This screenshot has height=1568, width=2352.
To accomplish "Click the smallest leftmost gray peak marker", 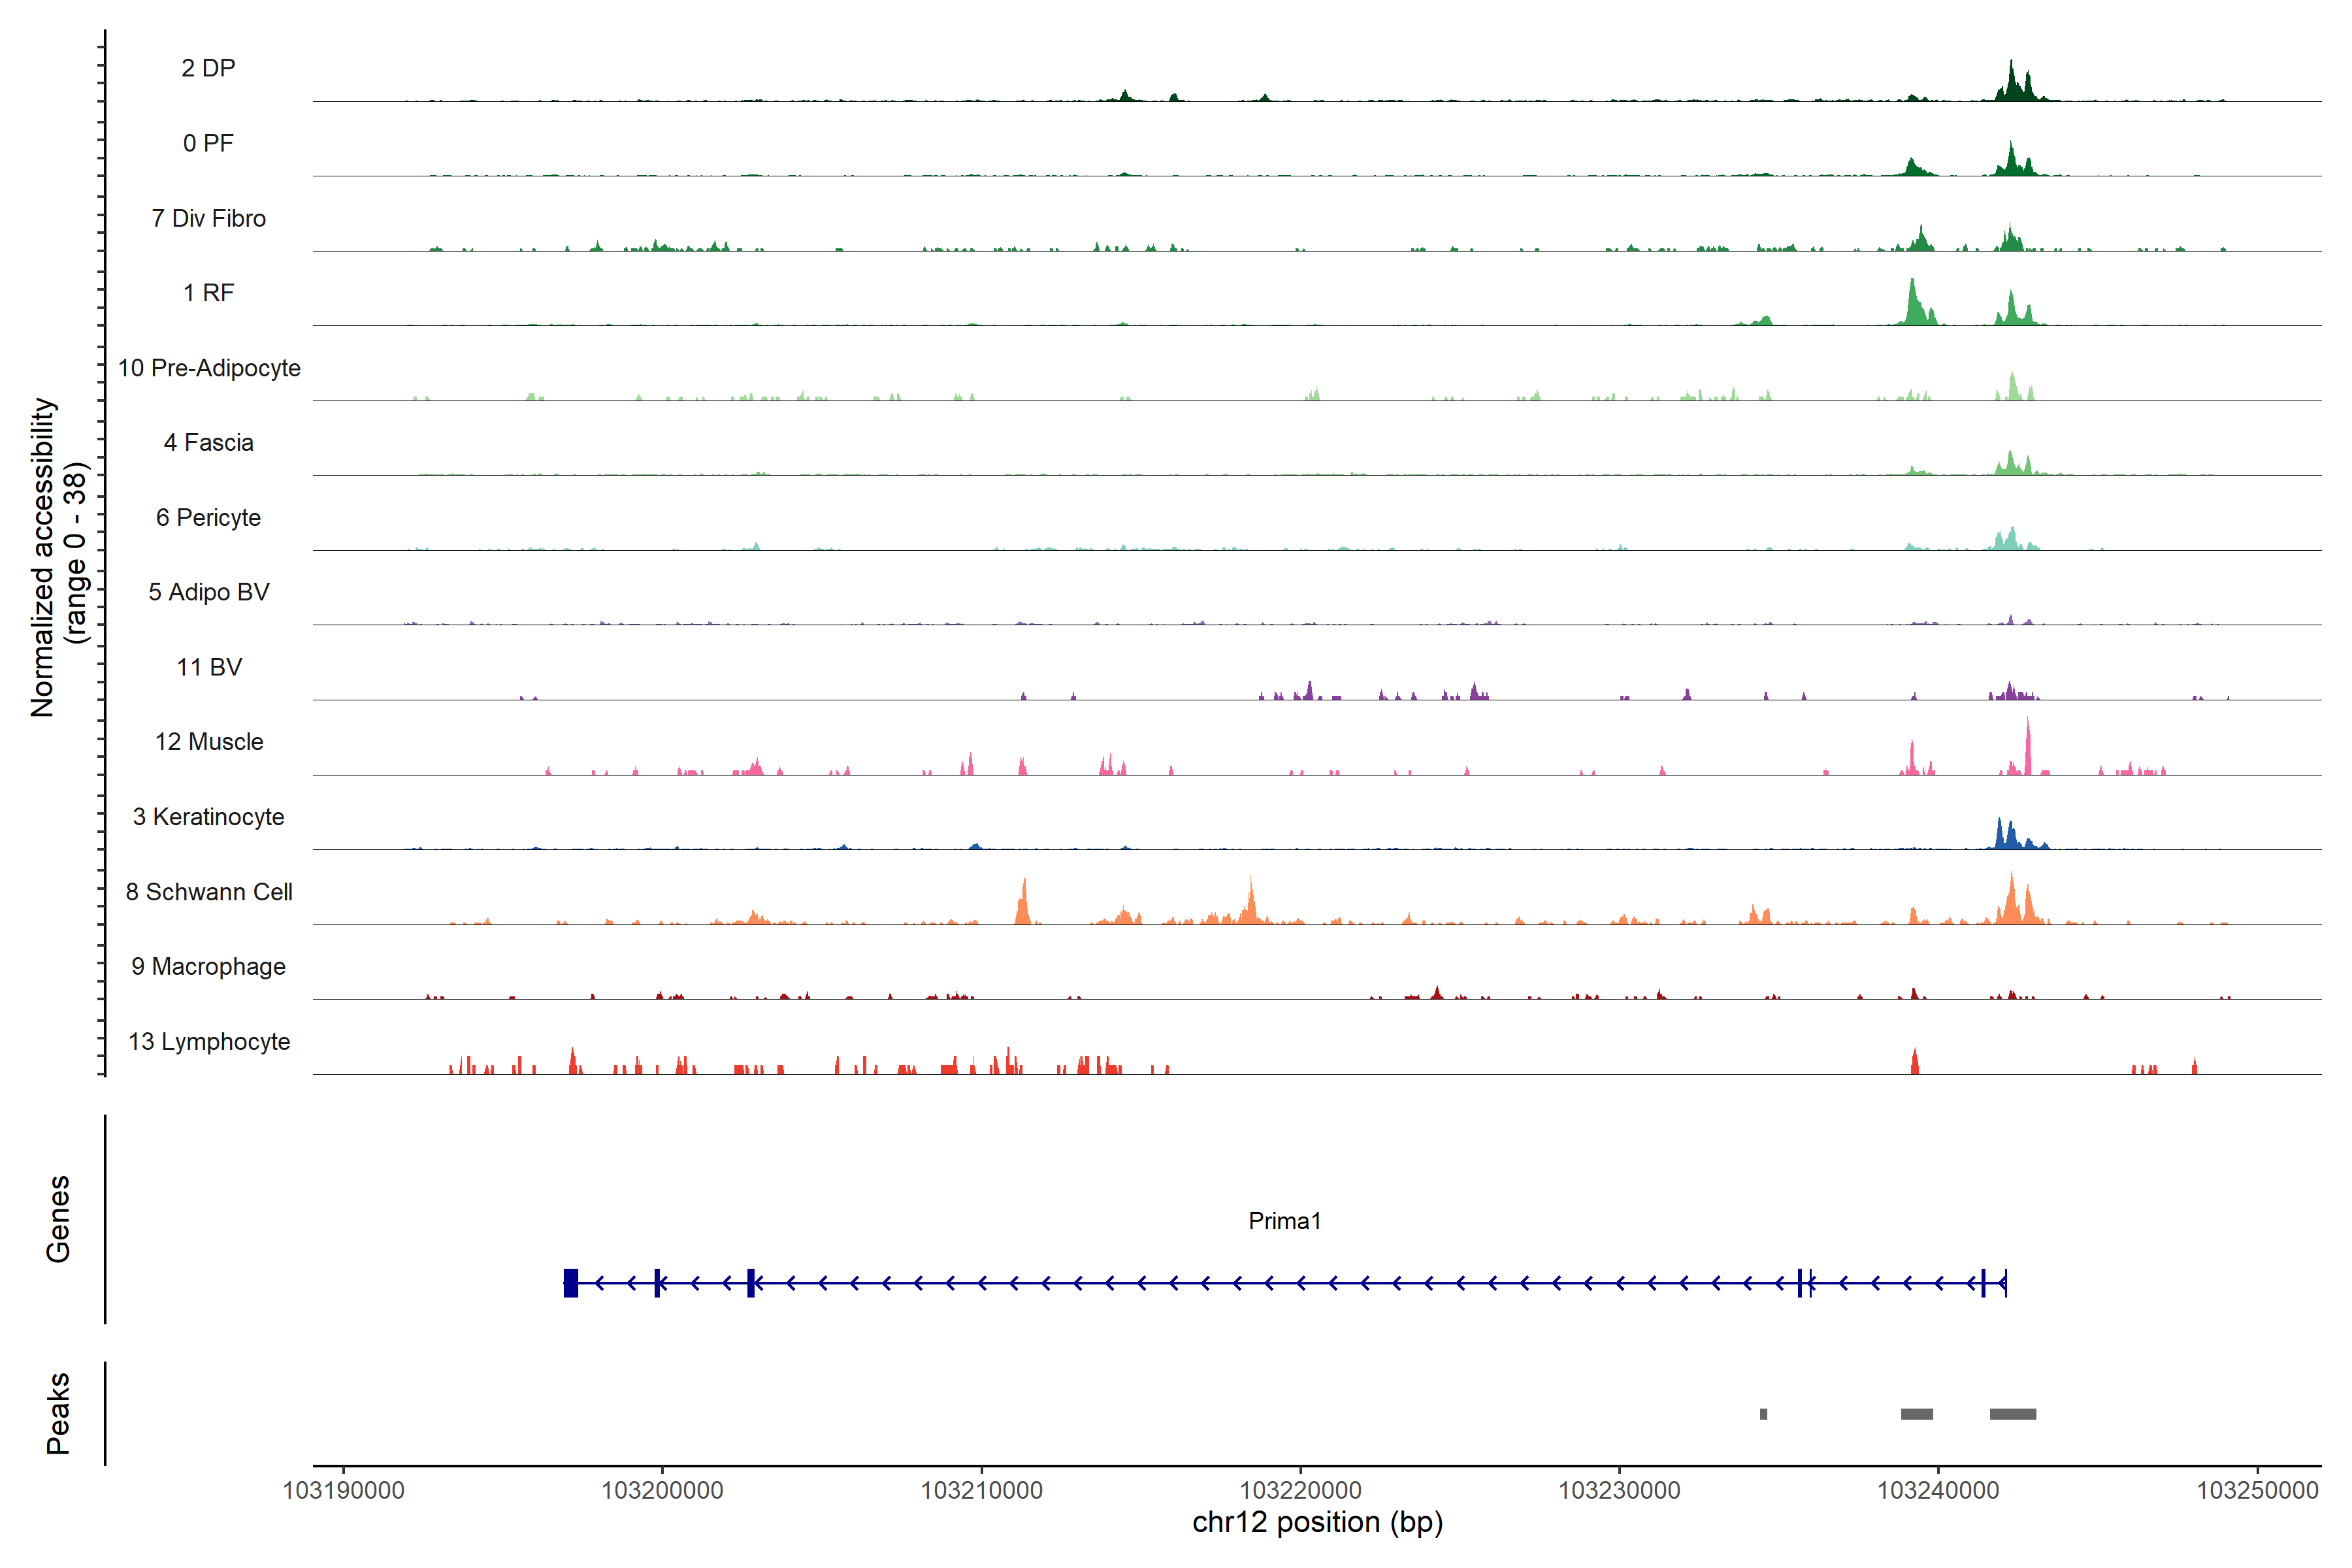I will 1763,1414.
